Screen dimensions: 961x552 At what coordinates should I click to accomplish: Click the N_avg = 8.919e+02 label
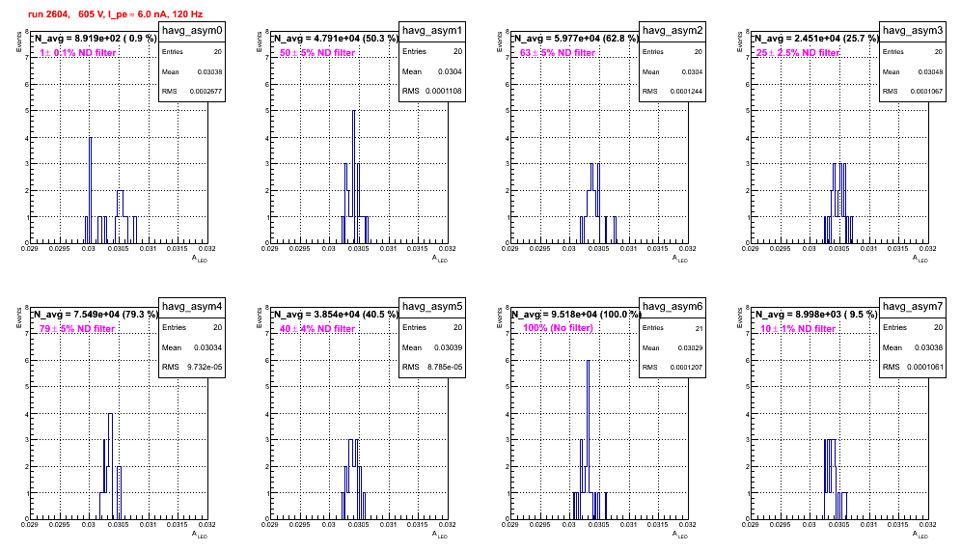95,38
